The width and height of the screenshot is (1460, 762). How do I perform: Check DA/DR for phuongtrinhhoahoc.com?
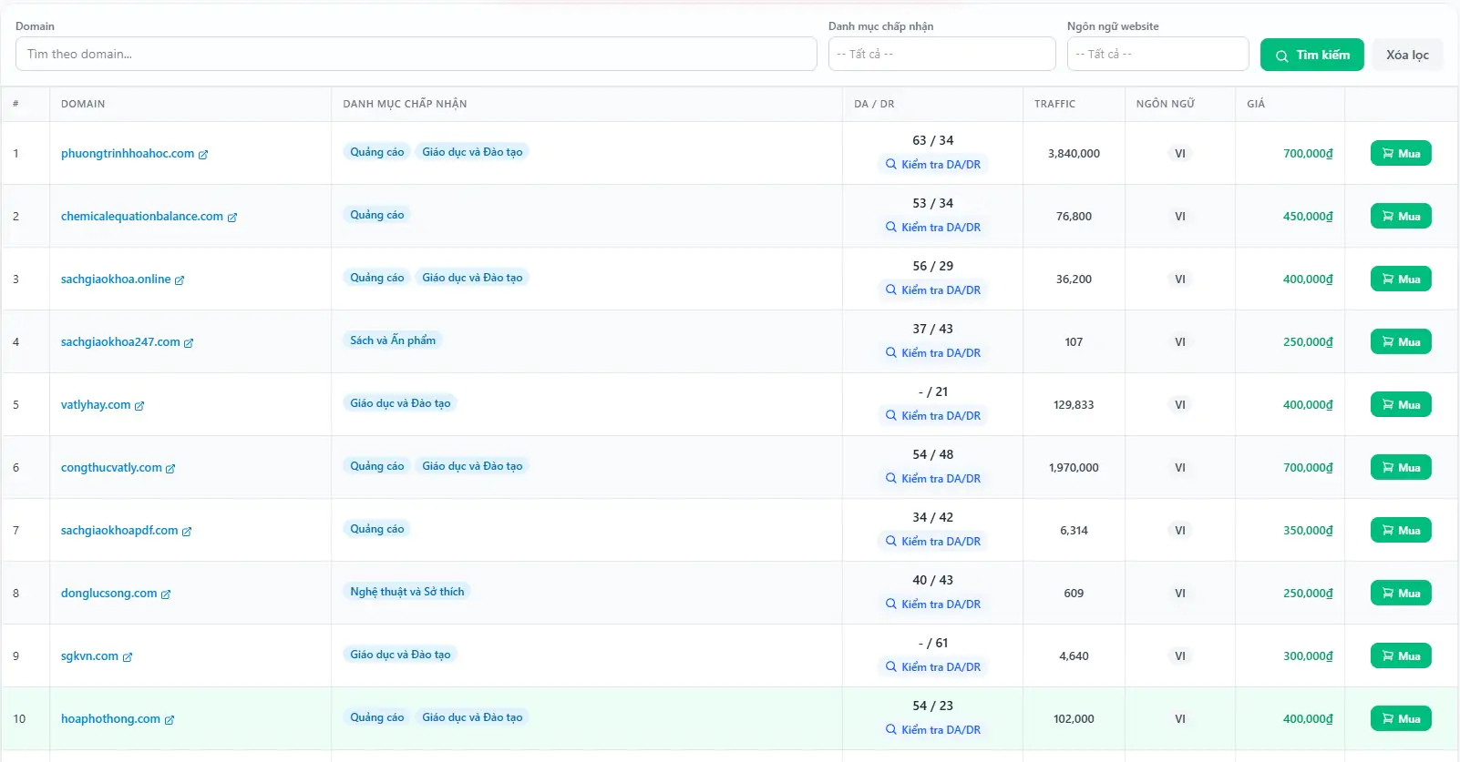click(x=933, y=165)
